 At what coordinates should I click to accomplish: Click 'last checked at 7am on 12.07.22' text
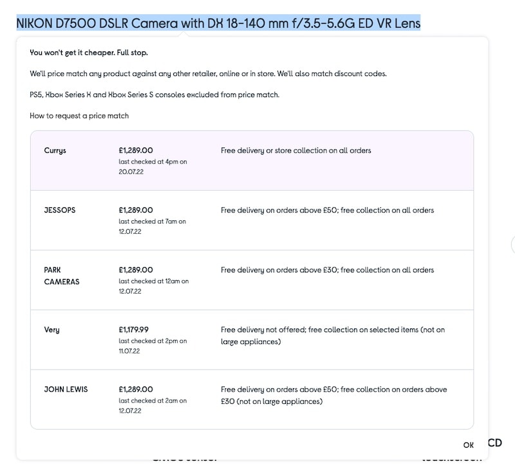pos(152,226)
